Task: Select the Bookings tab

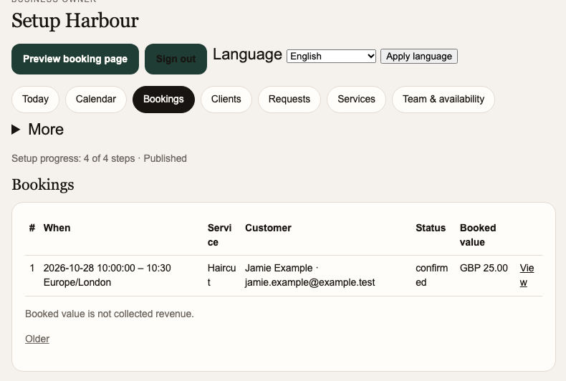Action: pyautogui.click(x=163, y=100)
